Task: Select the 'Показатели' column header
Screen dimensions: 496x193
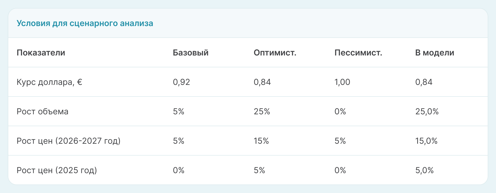Action: 41,53
